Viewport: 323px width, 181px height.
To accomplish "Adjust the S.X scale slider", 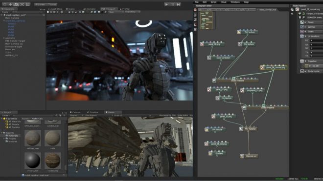I will (x=317, y=44).
